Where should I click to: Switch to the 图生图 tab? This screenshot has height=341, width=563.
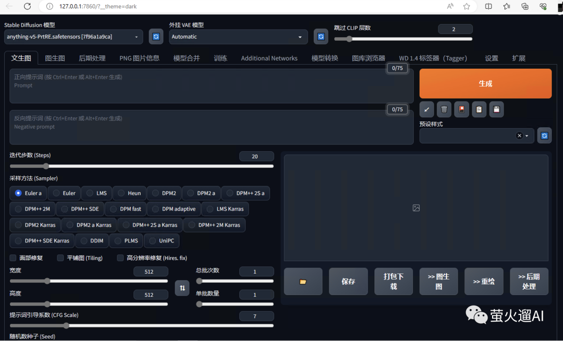click(x=55, y=58)
